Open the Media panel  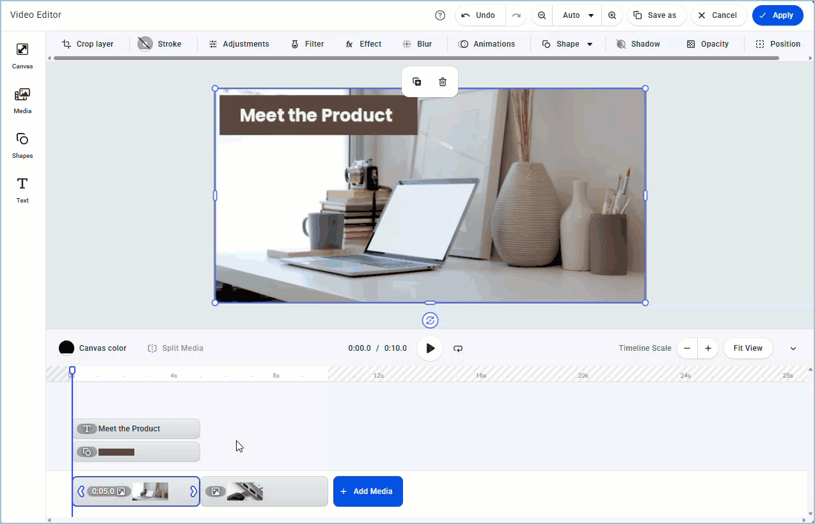coord(22,100)
